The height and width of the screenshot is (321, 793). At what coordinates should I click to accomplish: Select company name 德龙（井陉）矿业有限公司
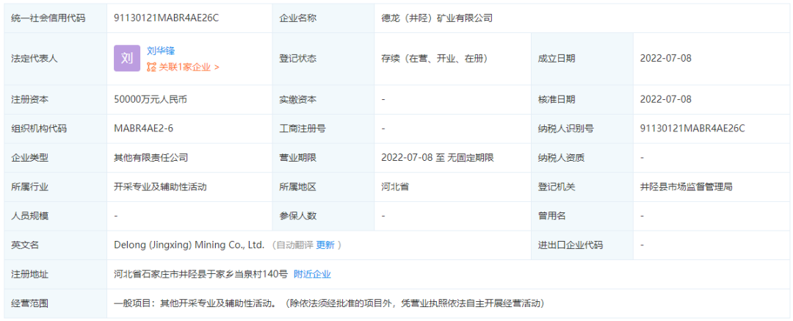pyautogui.click(x=437, y=18)
